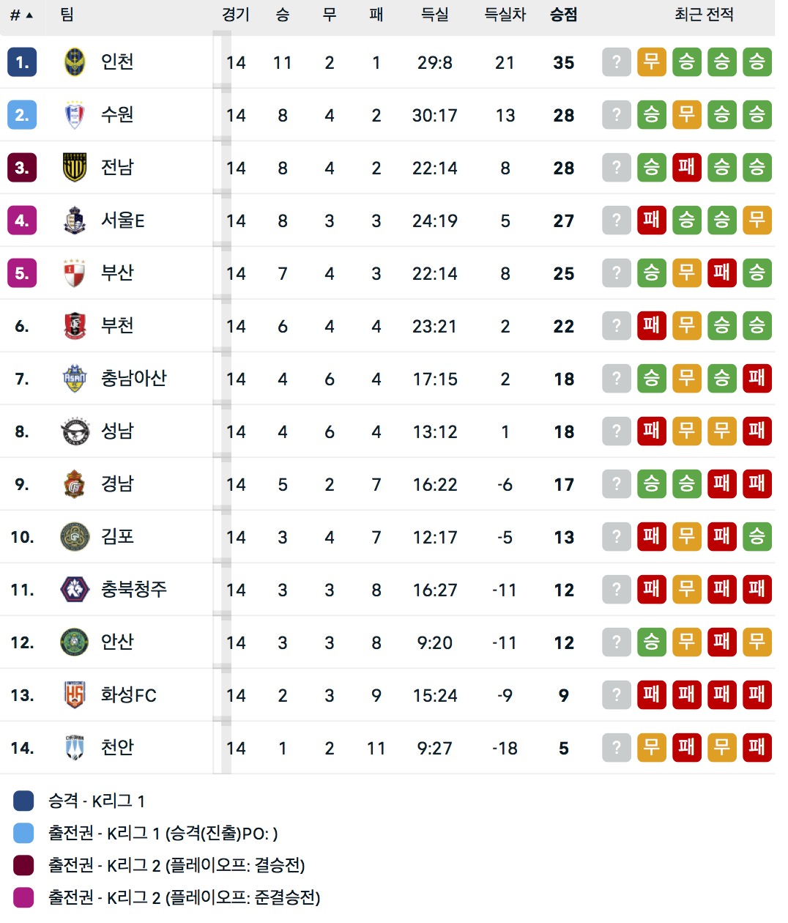Click the magenta 준결승전 playoff legend swatch

[x=23, y=897]
